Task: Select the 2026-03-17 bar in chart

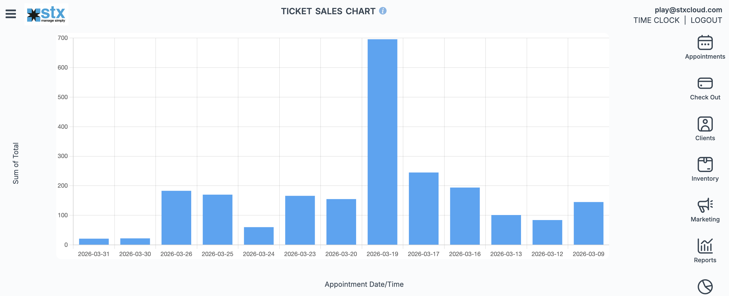Action: pyautogui.click(x=424, y=208)
